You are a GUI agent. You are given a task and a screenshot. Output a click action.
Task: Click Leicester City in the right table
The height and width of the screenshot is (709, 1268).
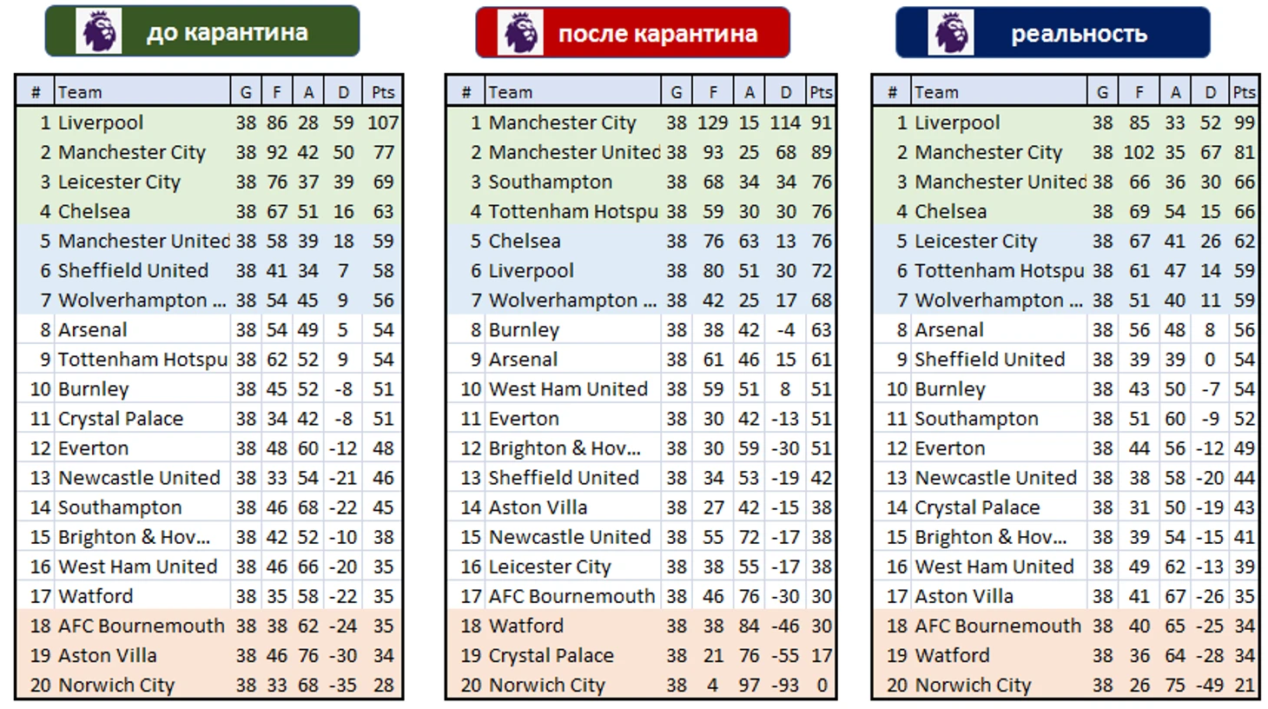pyautogui.click(x=975, y=241)
